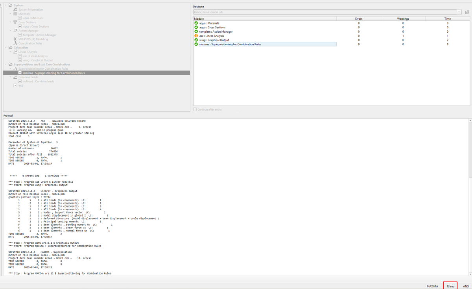This screenshot has height=289, width=472.
Task: Click the Calculation folder icon
Action: 11,48
